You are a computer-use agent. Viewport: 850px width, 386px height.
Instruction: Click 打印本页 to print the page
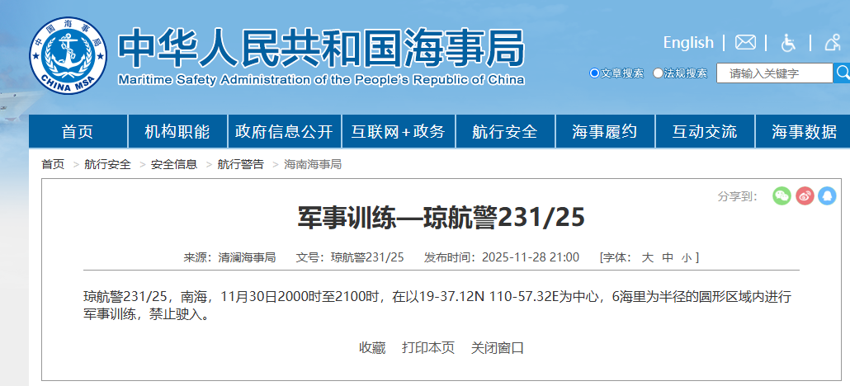tap(428, 347)
